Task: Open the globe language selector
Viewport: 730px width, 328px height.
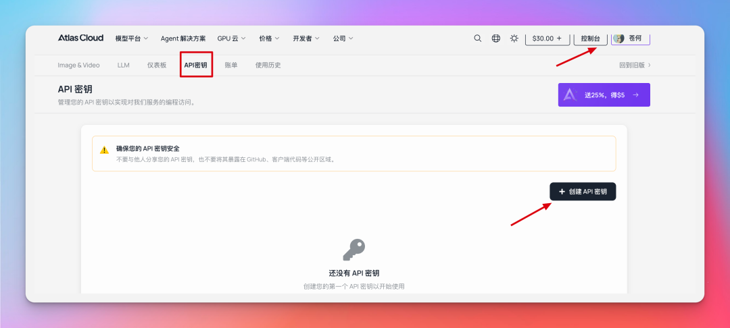Action: [x=496, y=38]
